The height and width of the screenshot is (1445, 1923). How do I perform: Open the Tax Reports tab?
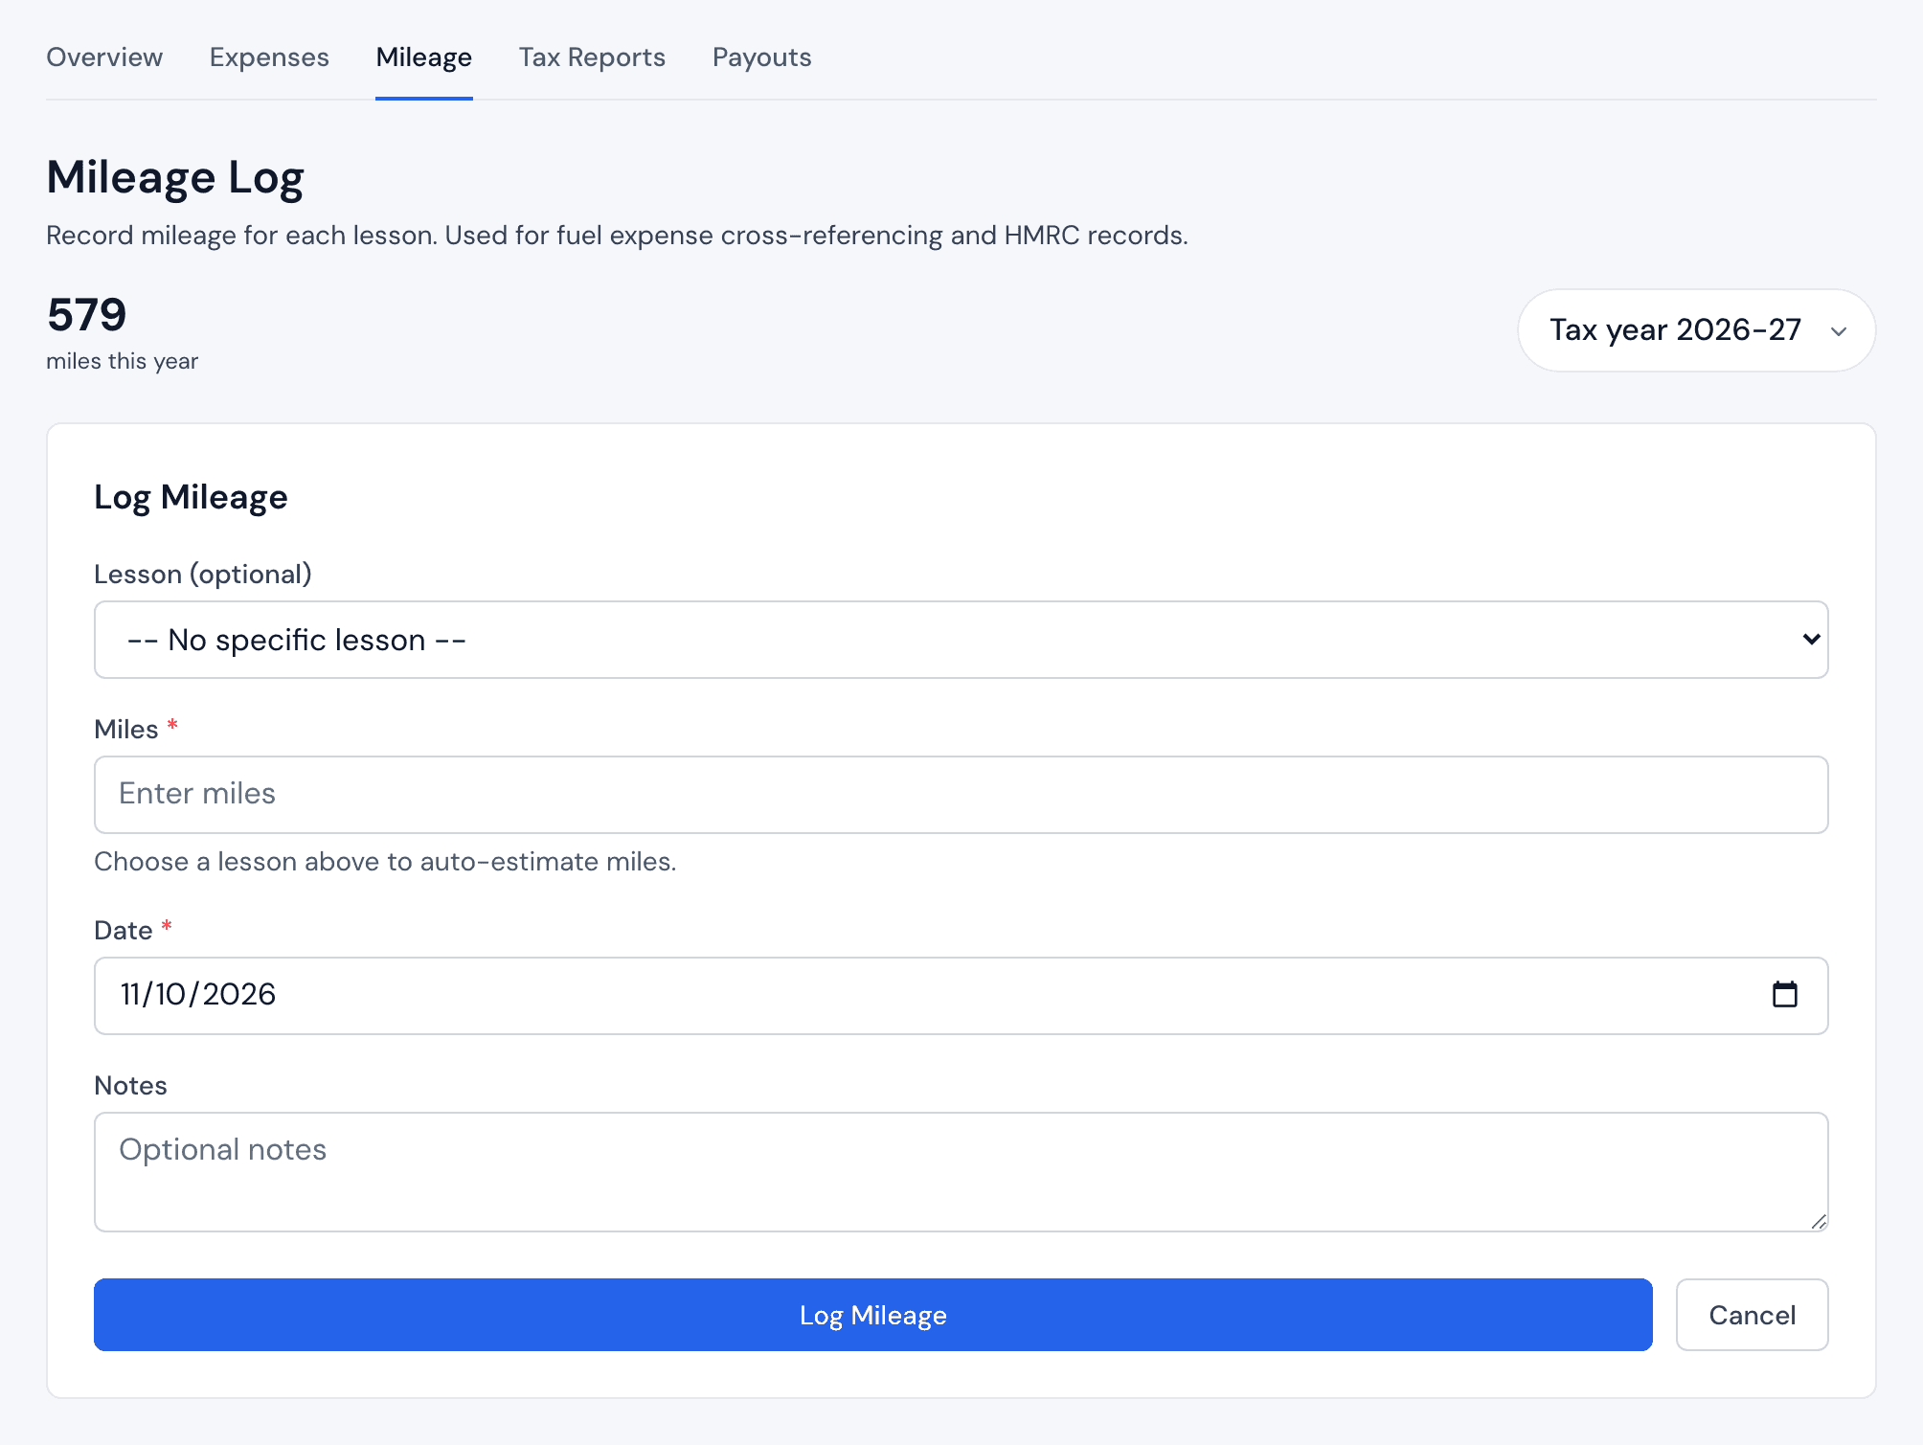click(592, 57)
